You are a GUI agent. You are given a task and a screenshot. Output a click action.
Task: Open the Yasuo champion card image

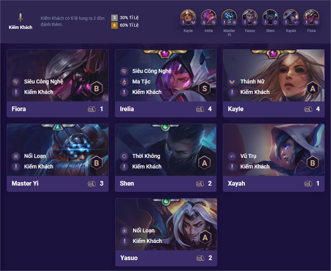166,225
